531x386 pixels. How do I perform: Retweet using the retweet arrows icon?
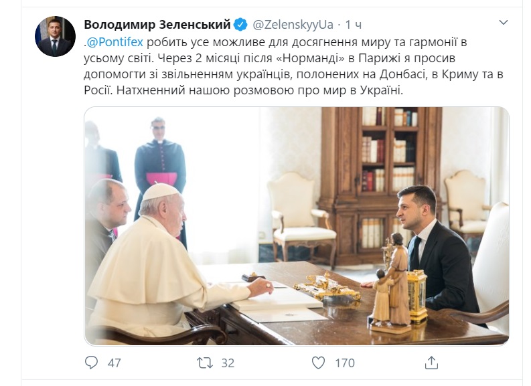tap(205, 363)
